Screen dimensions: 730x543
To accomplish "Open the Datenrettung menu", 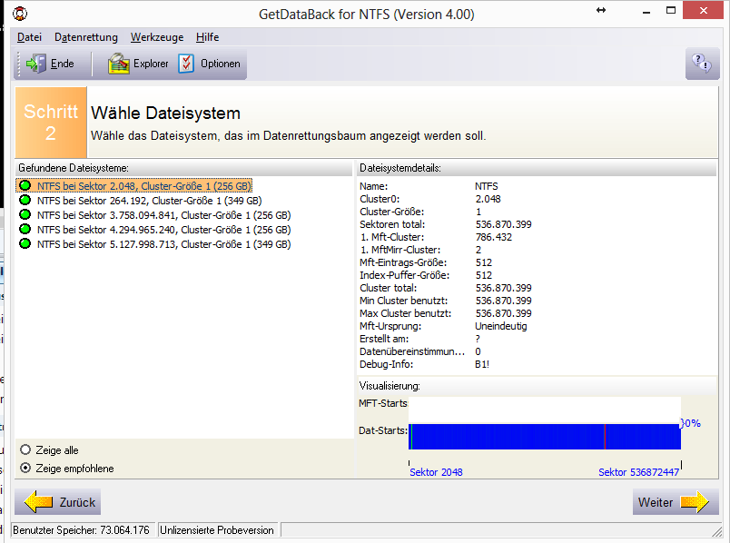I will (86, 37).
